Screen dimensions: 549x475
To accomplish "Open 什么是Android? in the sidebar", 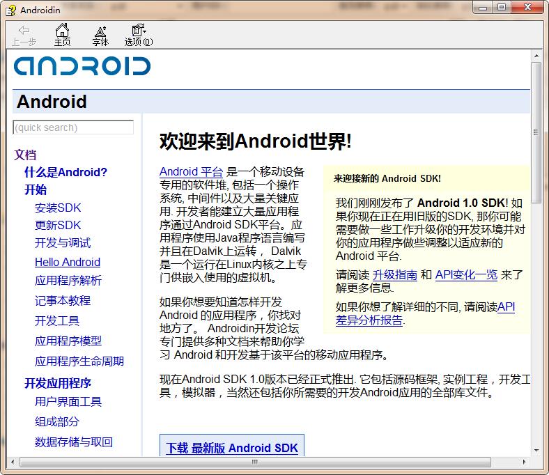I will point(65,172).
